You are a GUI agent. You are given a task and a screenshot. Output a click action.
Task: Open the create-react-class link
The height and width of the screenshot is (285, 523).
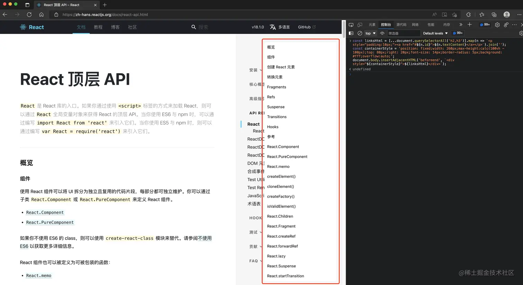click(129, 238)
